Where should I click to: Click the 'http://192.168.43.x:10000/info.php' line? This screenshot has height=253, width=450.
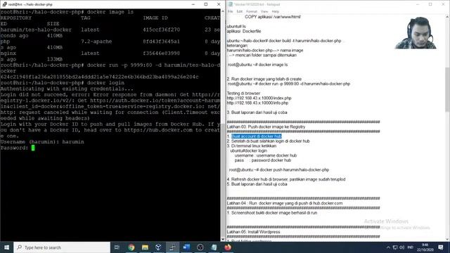[258, 103]
